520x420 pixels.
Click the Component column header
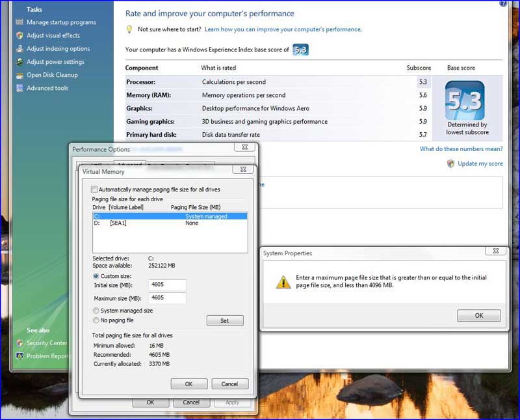[142, 68]
